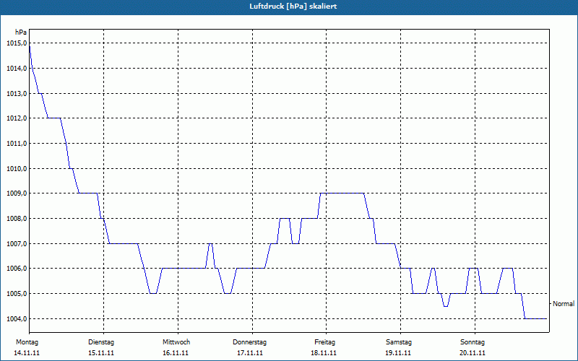
Task: Select the 1015,0 axis value
Action: 17,43
